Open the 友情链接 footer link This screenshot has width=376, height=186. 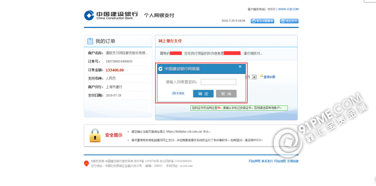click(293, 161)
